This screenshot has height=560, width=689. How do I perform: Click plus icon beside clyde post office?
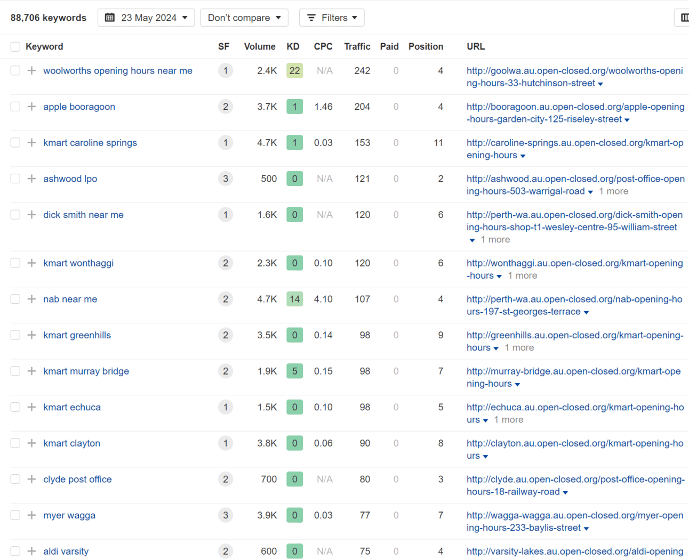(32, 480)
